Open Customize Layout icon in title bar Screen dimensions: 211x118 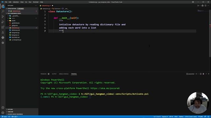tap(193, 2)
